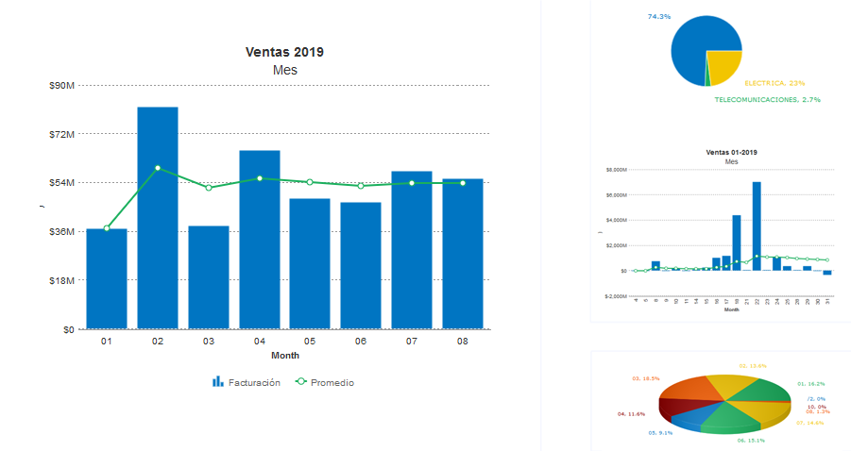The height and width of the screenshot is (451, 851).
Task: Click the month 07 bar in Ventas 2019
Action: 412,250
